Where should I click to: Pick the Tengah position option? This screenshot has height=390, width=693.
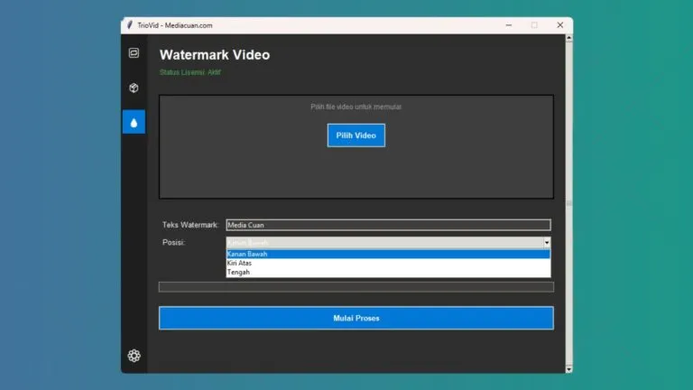click(x=388, y=272)
